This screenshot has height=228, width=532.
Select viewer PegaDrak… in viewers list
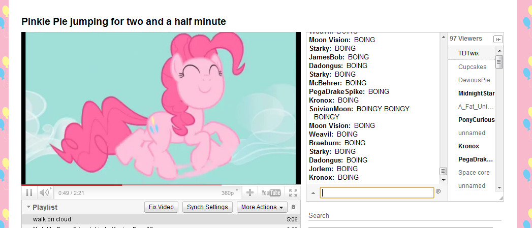coord(475,159)
